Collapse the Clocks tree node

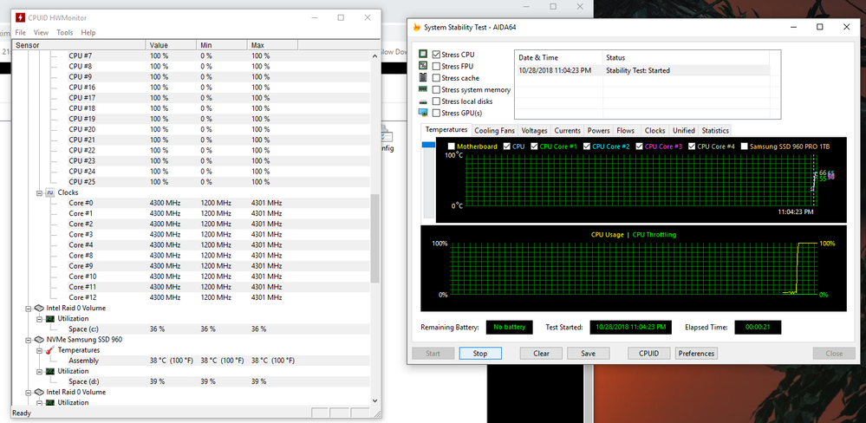tap(39, 192)
